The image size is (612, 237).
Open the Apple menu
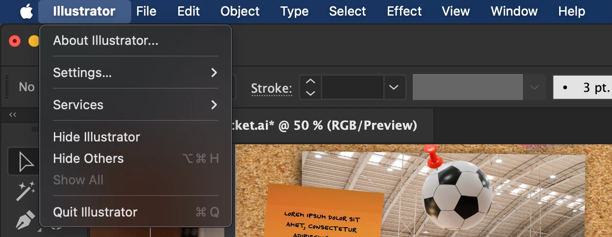[26, 11]
